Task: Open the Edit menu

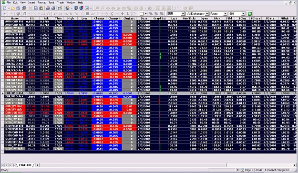Action: point(15,3)
